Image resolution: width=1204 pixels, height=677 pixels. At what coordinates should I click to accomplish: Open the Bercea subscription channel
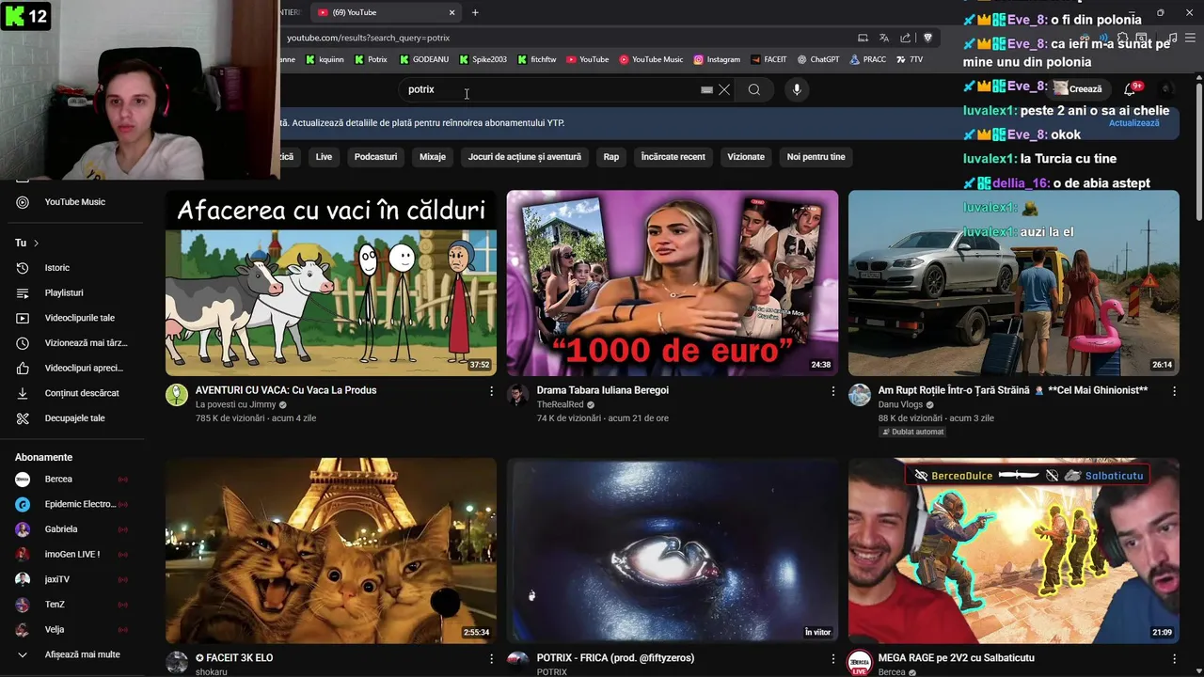tap(71, 480)
